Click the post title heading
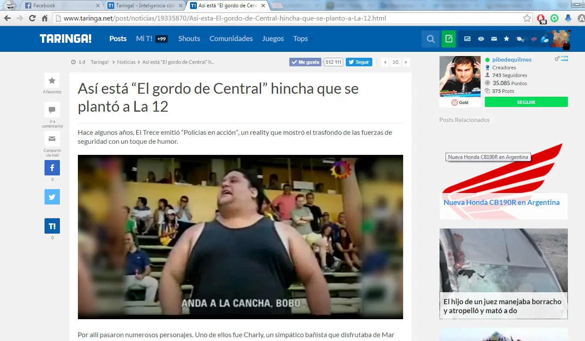Image resolution: width=585 pixels, height=341 pixels. point(218,97)
